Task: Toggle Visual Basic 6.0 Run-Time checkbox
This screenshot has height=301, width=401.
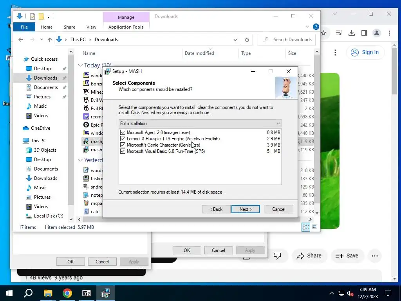Action: click(123, 151)
